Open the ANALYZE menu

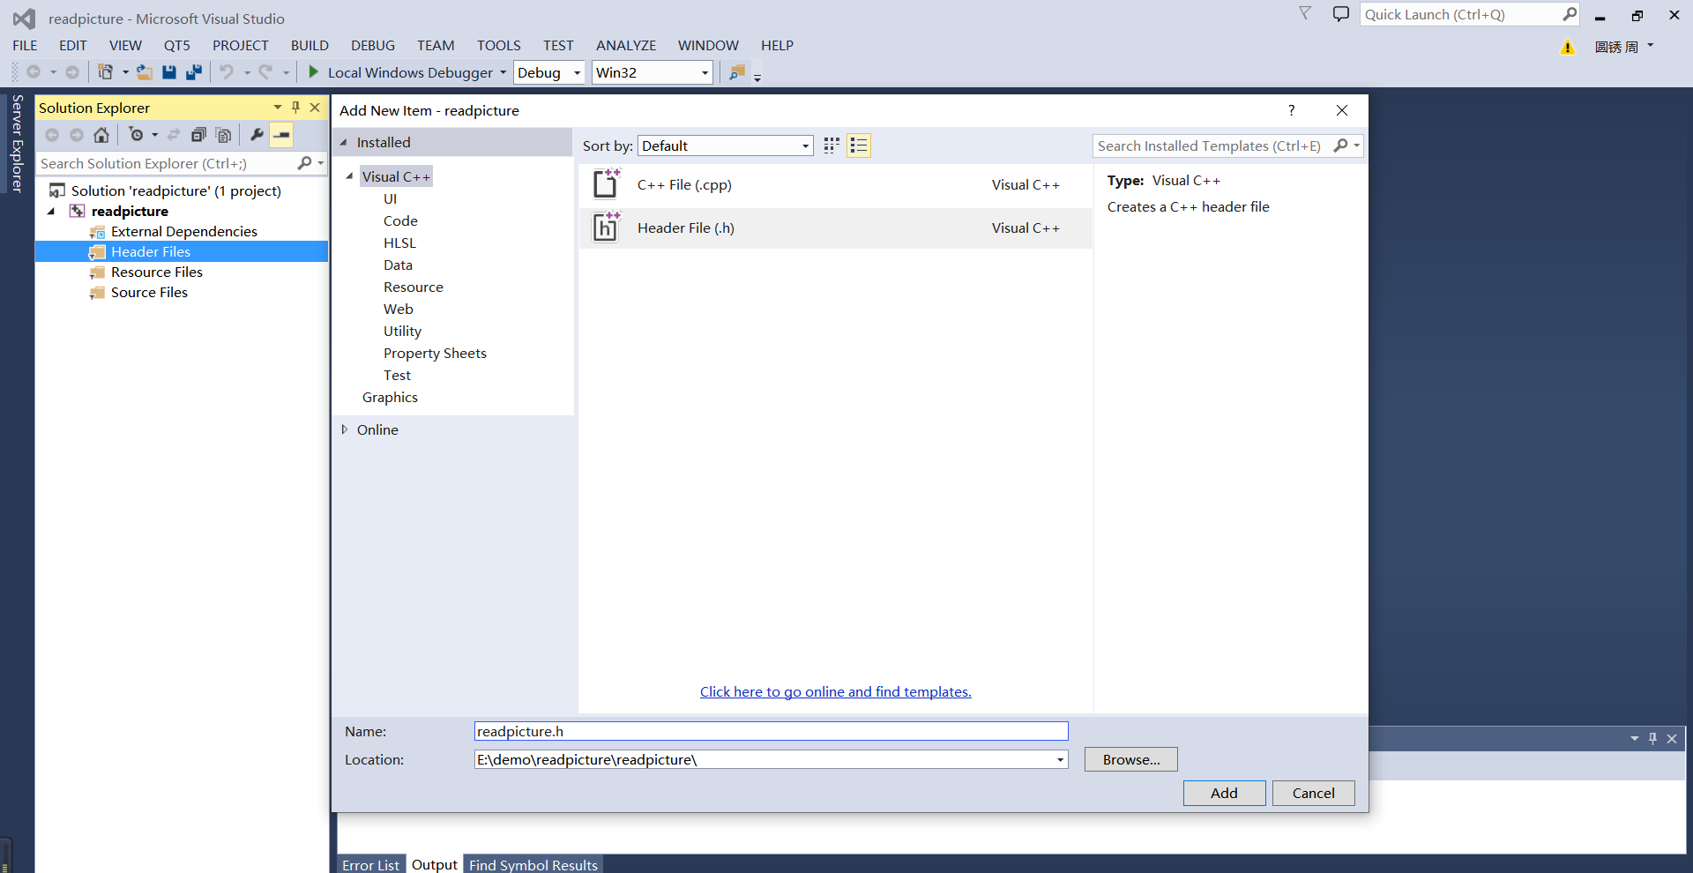click(626, 45)
